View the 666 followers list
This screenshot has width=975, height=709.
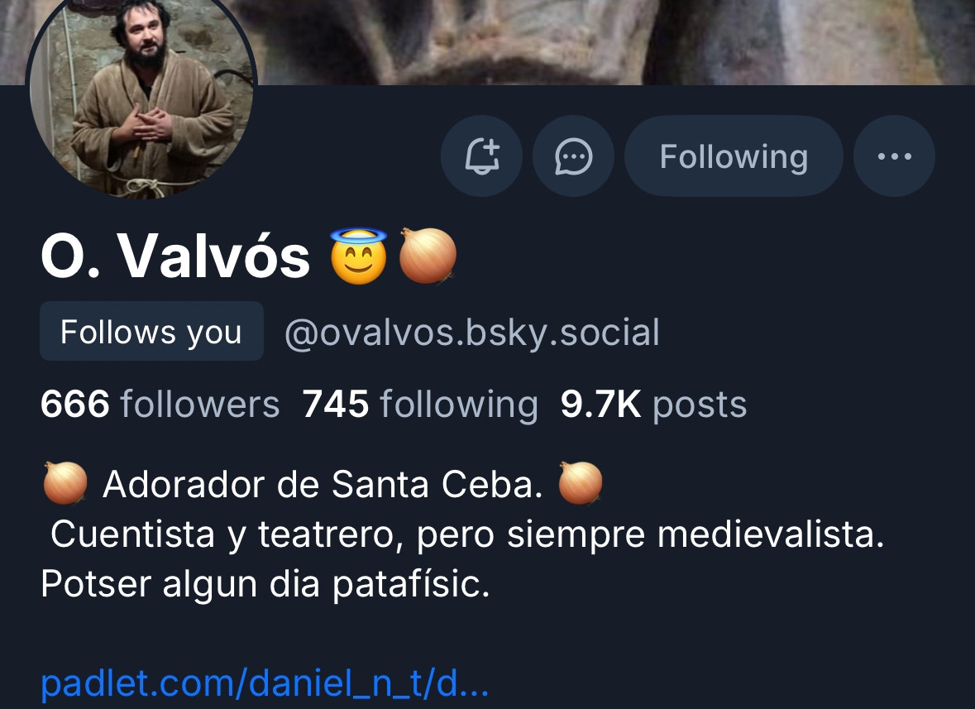point(160,405)
